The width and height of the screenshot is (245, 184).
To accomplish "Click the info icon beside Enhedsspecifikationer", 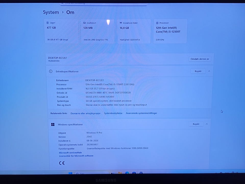I will [x=51, y=71].
